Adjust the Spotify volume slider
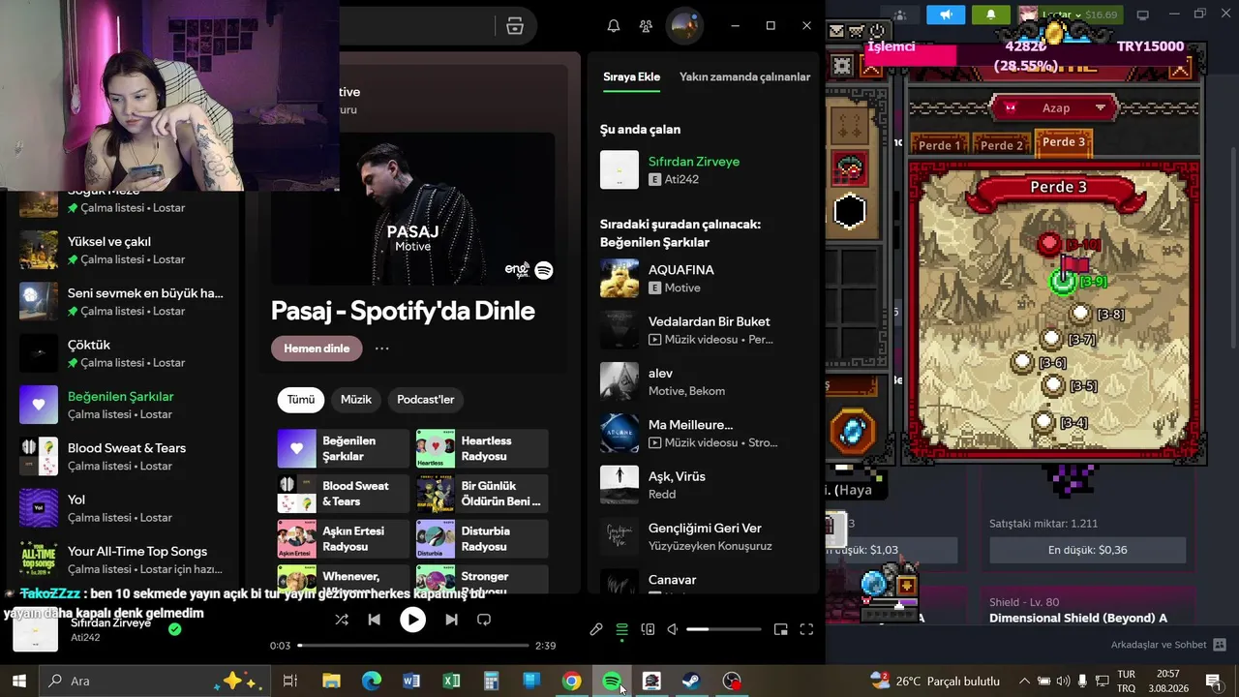Viewport: 1239px width, 697px height. tap(724, 629)
